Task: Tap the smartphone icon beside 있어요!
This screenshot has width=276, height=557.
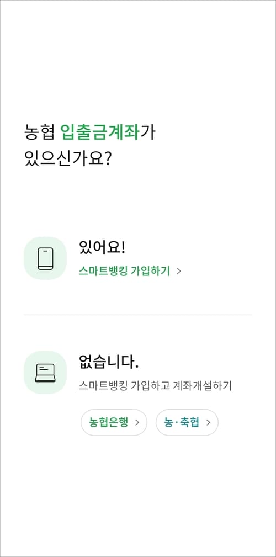Action: point(45,258)
